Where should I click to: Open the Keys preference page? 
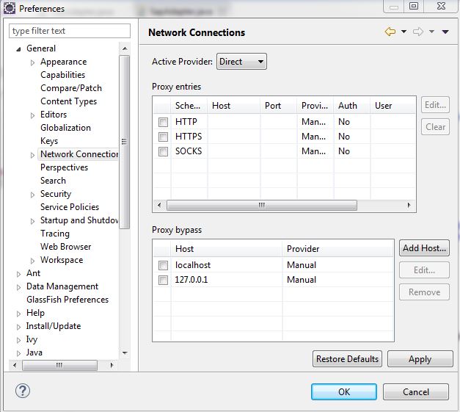(x=49, y=141)
